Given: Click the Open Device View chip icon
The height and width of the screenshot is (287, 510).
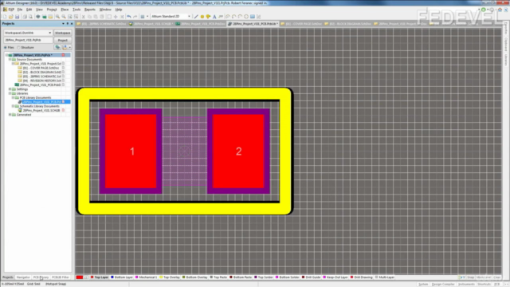Looking at the screenshot, I should coord(37,17).
